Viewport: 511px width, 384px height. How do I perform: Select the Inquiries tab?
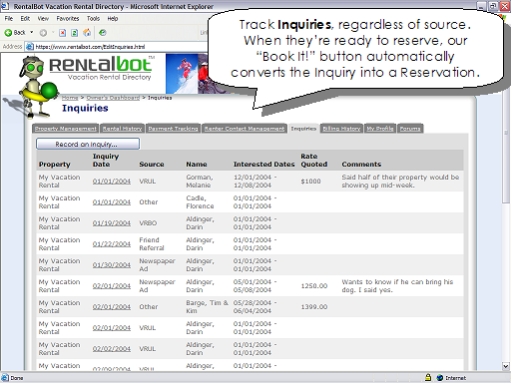(303, 129)
